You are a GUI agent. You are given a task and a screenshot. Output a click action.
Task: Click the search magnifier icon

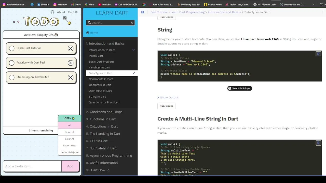[x=89, y=23]
